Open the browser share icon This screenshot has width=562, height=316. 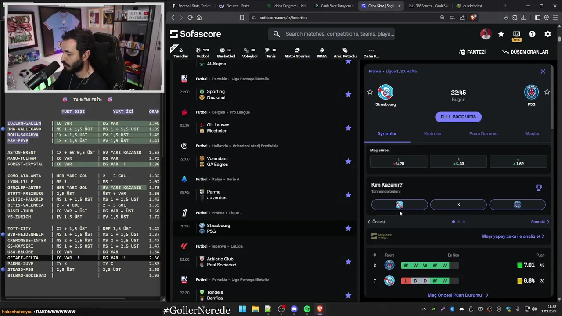pyautogui.click(x=462, y=18)
